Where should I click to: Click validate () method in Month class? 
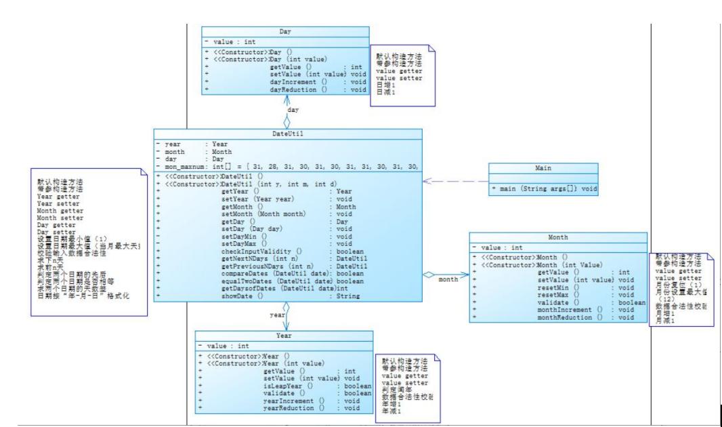click(x=559, y=303)
